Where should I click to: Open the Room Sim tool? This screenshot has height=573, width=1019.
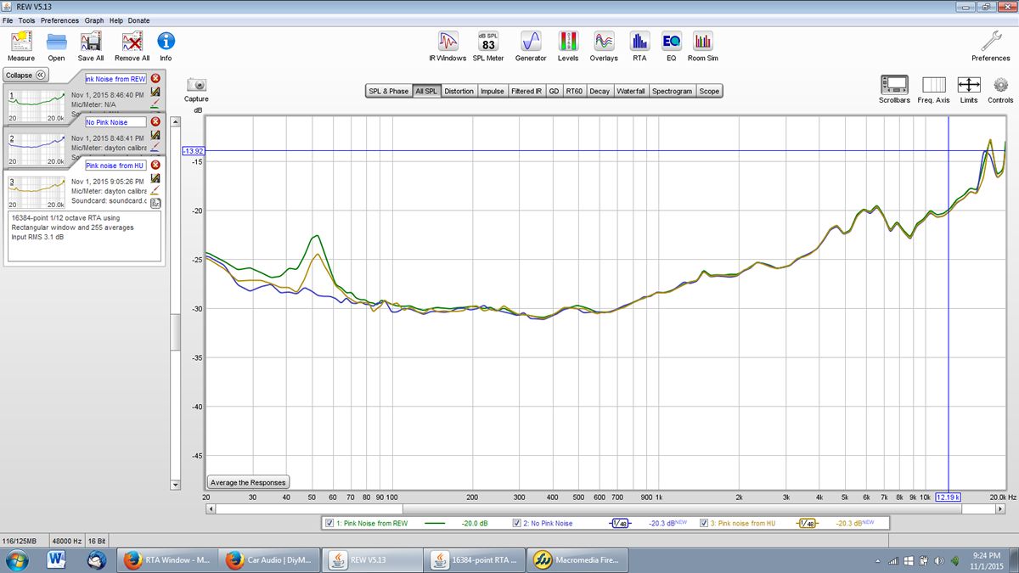tap(704, 42)
